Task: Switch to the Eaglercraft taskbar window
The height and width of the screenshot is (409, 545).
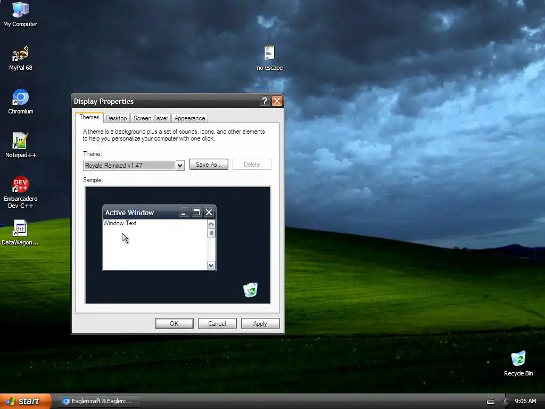Action: (98, 402)
